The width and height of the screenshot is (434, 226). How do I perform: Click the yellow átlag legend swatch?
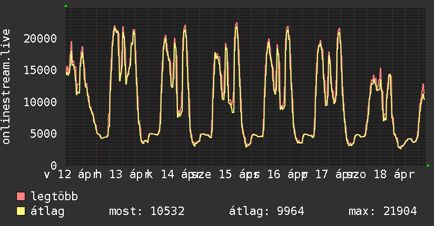point(21,212)
